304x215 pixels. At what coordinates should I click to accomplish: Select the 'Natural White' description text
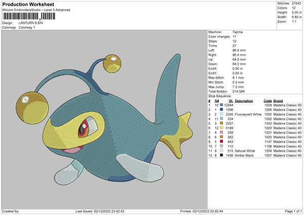pyautogui.click(x=245, y=151)
